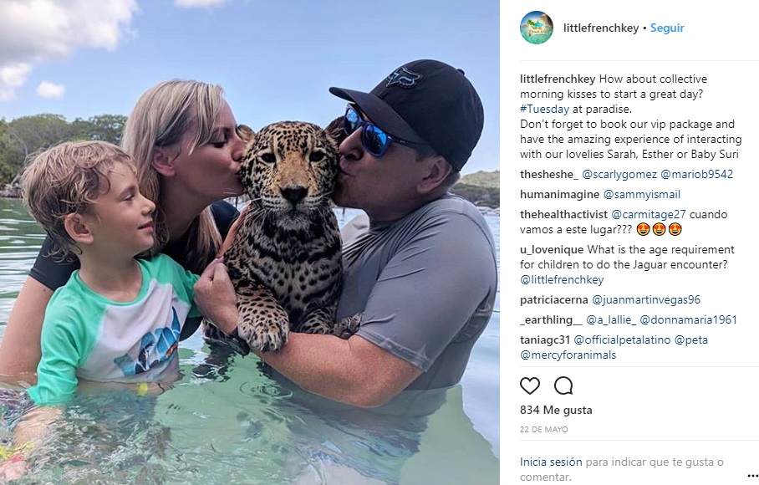
Task: Open the Inicia sesión login link
Action: pos(551,462)
